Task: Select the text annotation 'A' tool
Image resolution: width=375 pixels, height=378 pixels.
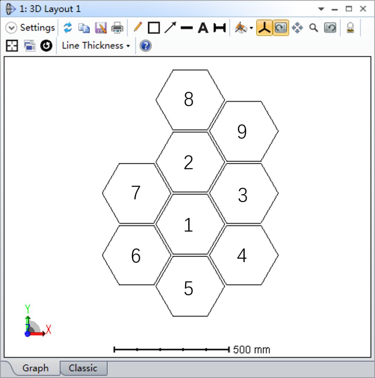Action: click(203, 28)
